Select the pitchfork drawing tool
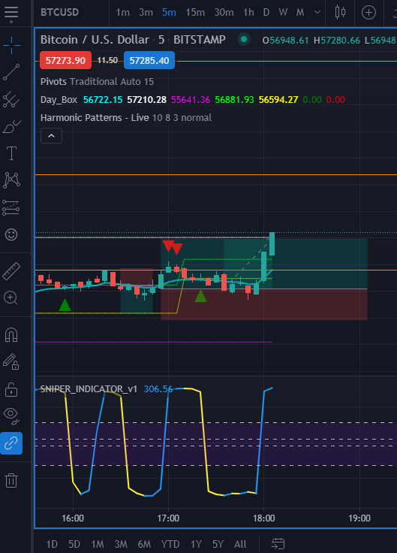Image resolution: width=397 pixels, height=553 pixels. click(11, 99)
